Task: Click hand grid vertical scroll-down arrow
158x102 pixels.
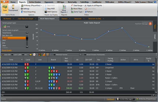Action: [156, 93]
